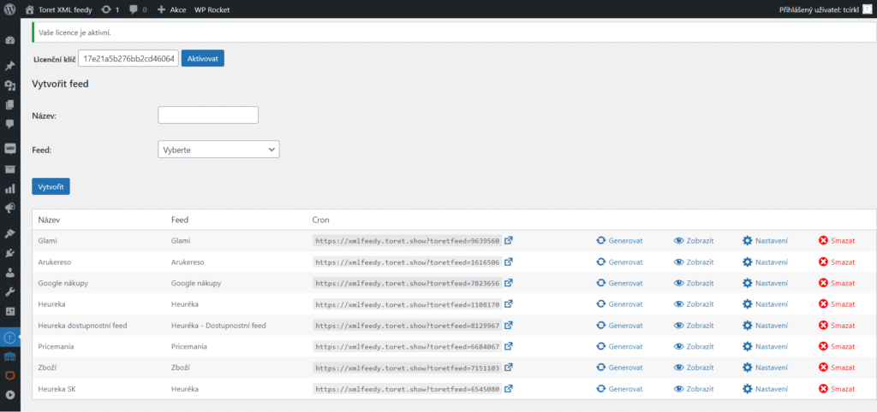The width and height of the screenshot is (877, 412).
Task: Click Zobrazit for Arukereso feed
Action: pos(694,262)
